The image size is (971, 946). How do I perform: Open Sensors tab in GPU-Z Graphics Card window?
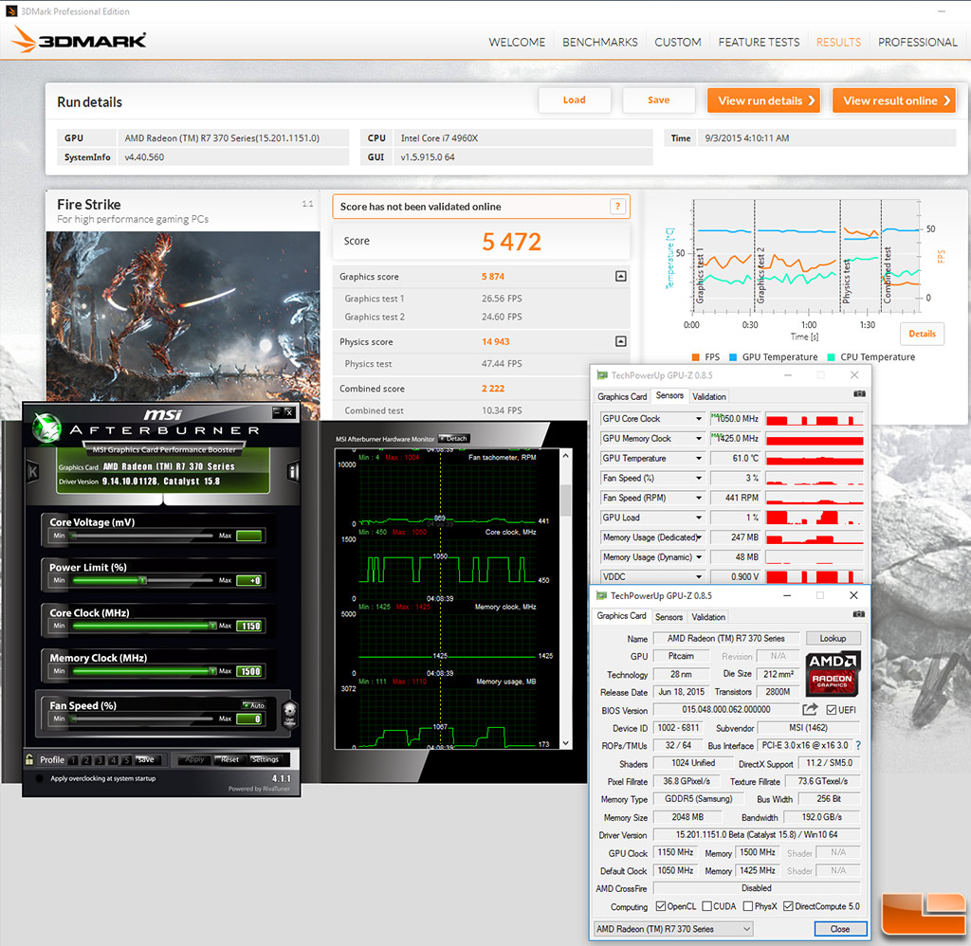[x=669, y=617]
